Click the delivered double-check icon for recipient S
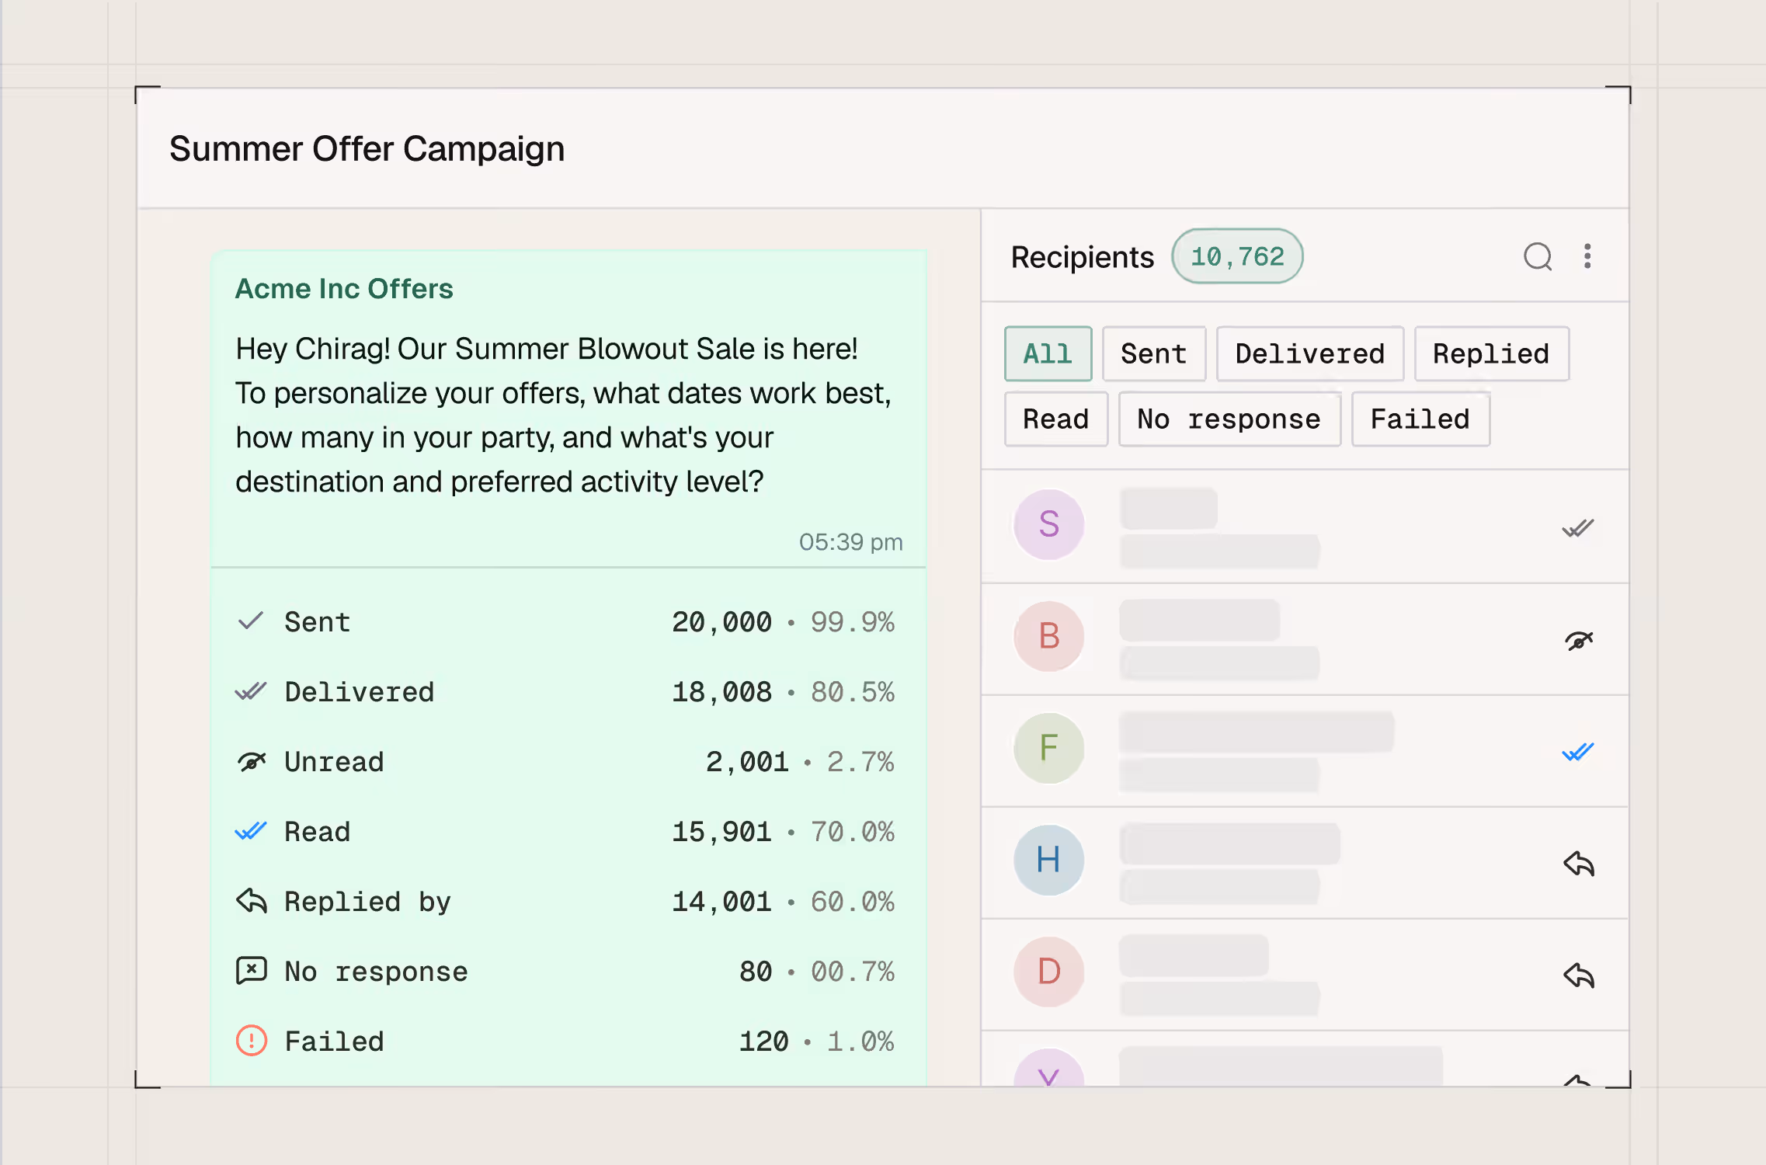 tap(1577, 528)
